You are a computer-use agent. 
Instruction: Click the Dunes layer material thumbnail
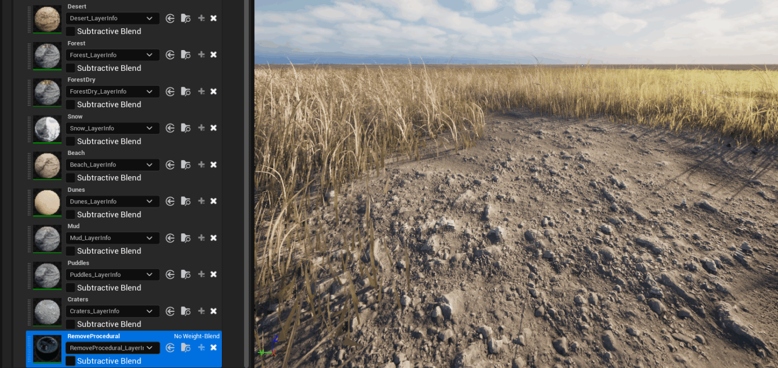click(x=47, y=202)
